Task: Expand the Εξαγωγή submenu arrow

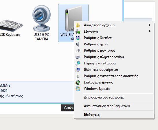Action: [150, 31]
